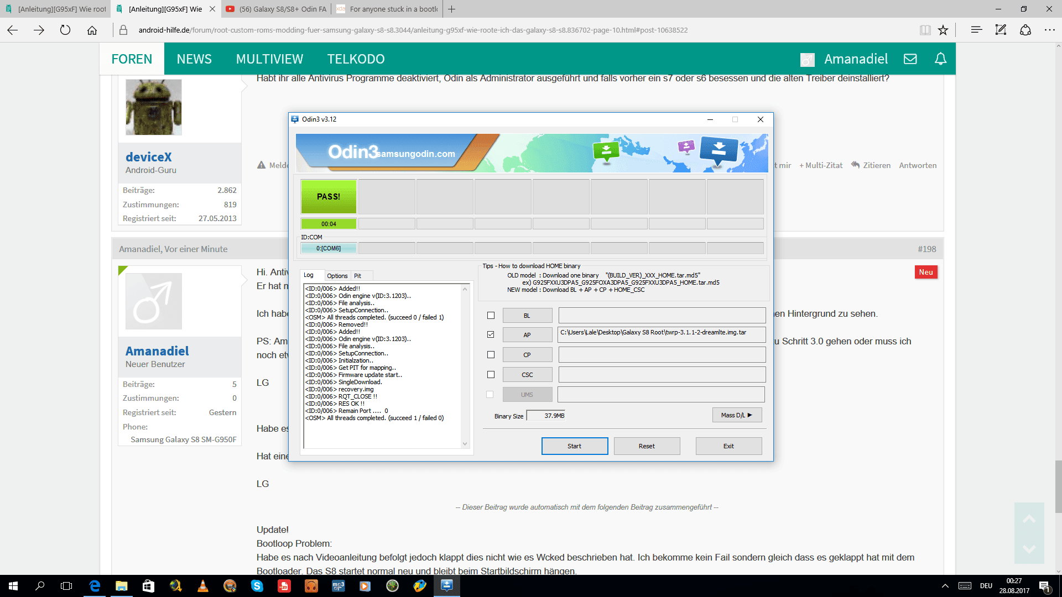This screenshot has height=597, width=1062.
Task: Tick the BL checkbox in Odin
Action: (491, 315)
